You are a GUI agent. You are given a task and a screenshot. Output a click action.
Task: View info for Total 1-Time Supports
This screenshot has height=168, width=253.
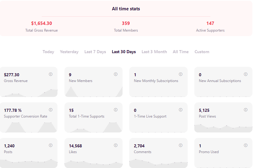tap(116, 110)
